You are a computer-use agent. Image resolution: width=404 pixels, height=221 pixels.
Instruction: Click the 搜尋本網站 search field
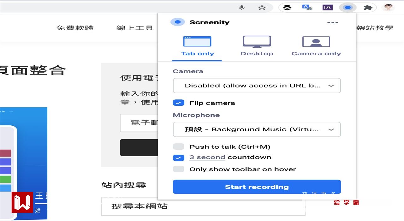tap(202, 206)
